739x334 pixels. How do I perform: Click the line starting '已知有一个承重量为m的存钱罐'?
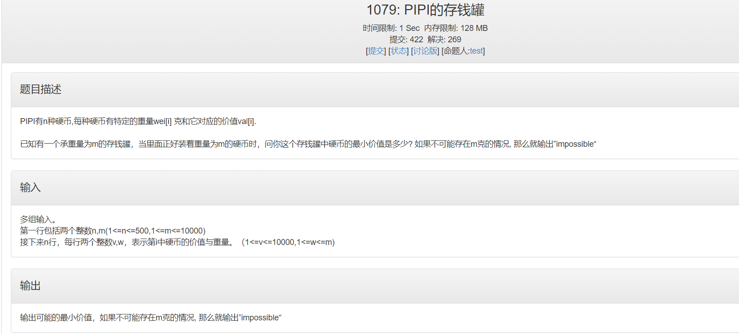(x=308, y=144)
